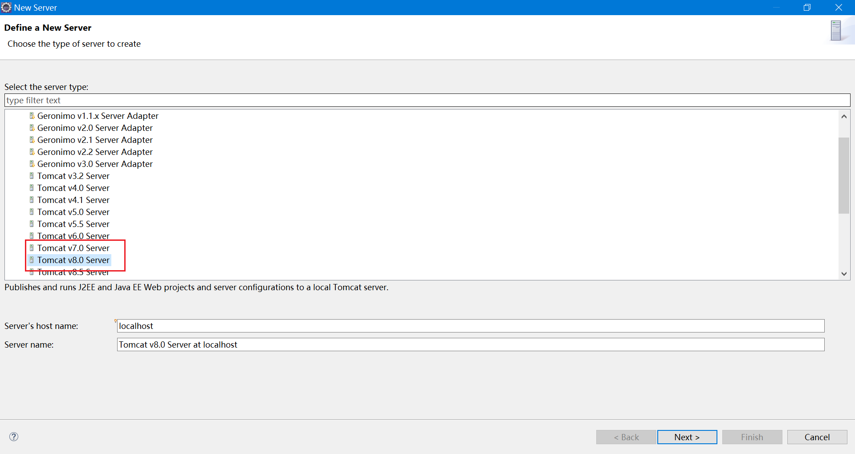
Task: Click the Geronimo v2.0 Server Adapter icon
Action: pos(32,128)
